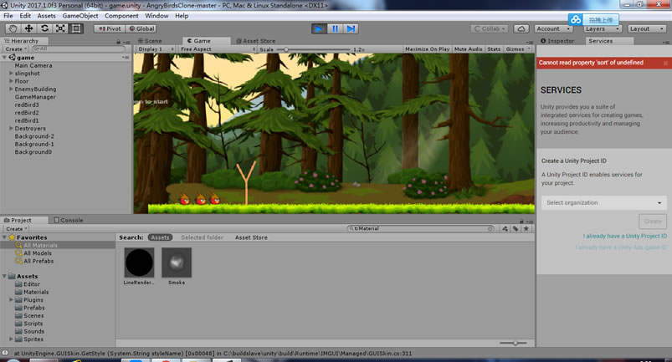
Task: Open Hierarchy Create dropdown
Action: click(16, 49)
